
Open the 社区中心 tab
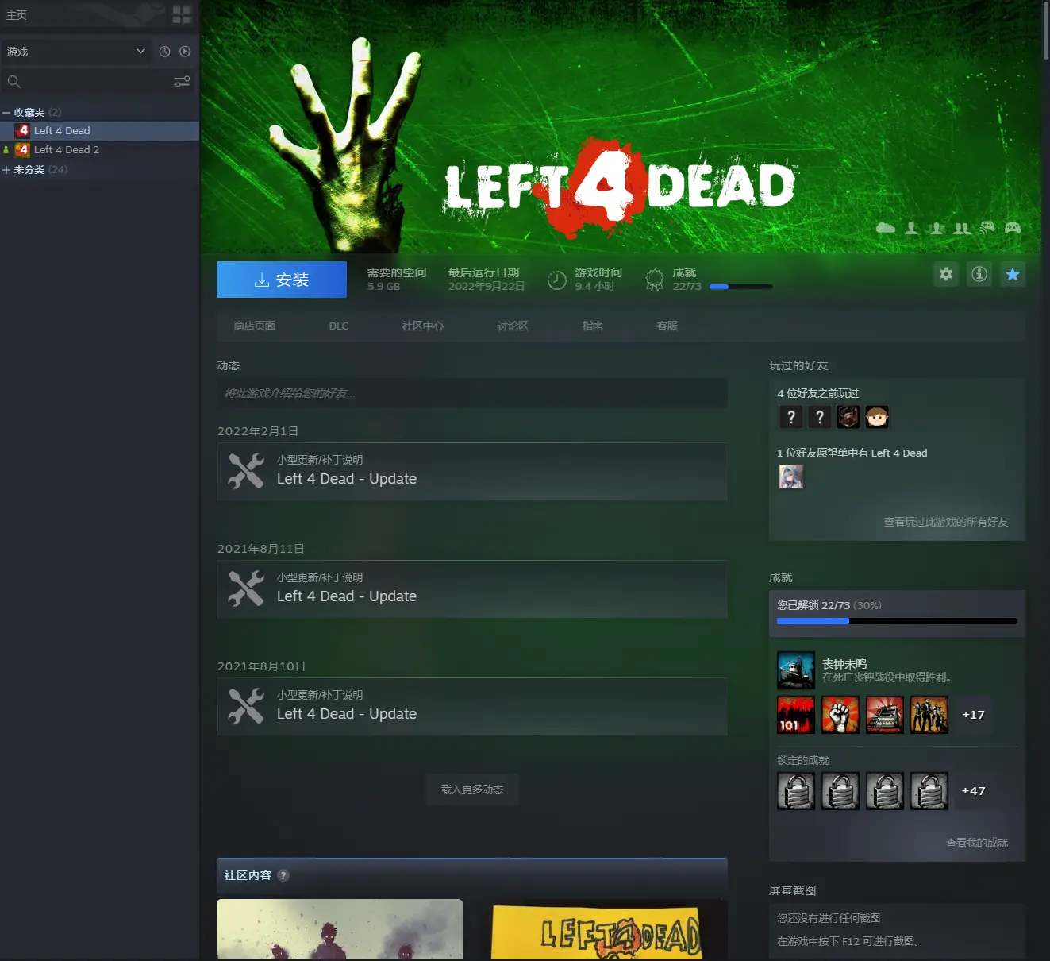coord(423,326)
